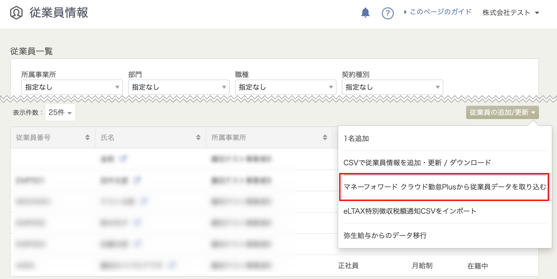Change 表示件数 using the 25件 dropdown
The width and height of the screenshot is (557, 279).
click(x=60, y=113)
